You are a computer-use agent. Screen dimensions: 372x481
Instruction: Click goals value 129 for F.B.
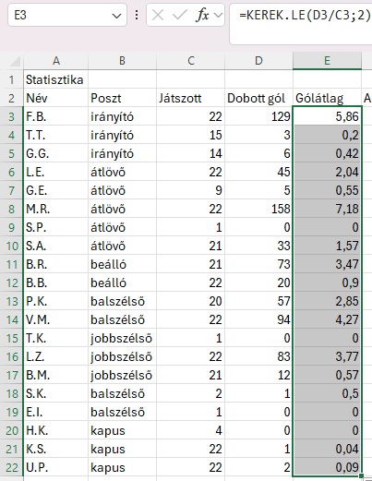click(258, 116)
